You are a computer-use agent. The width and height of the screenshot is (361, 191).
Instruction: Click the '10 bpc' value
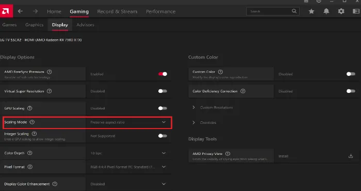pyautogui.click(x=96, y=153)
